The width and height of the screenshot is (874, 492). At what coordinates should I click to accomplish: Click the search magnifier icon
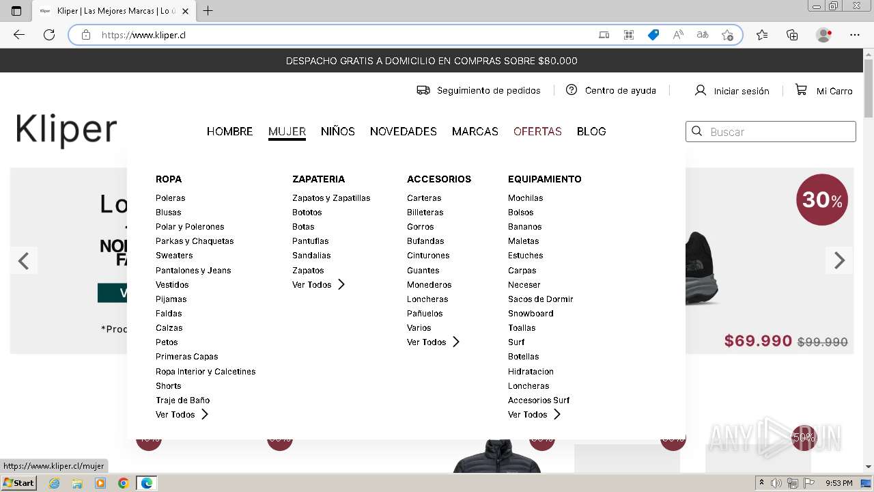(x=697, y=131)
